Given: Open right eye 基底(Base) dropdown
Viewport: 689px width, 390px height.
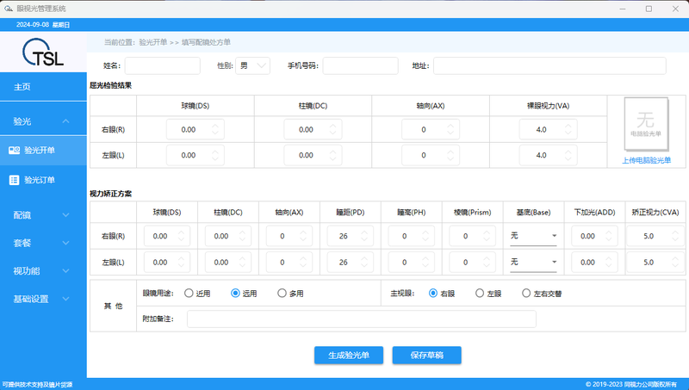Looking at the screenshot, I should pos(533,236).
